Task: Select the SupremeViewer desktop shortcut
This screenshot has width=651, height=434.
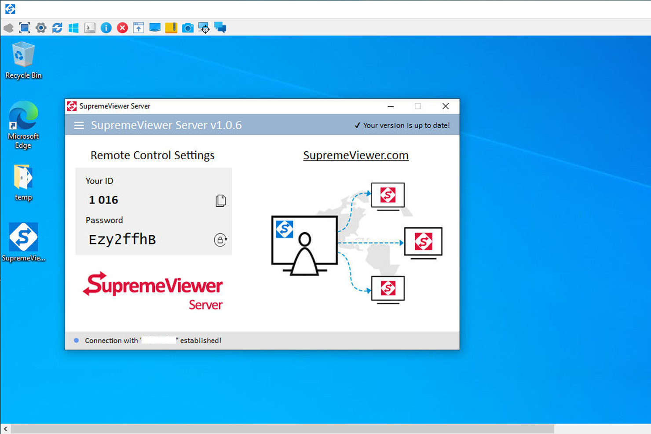Action: click(x=23, y=242)
